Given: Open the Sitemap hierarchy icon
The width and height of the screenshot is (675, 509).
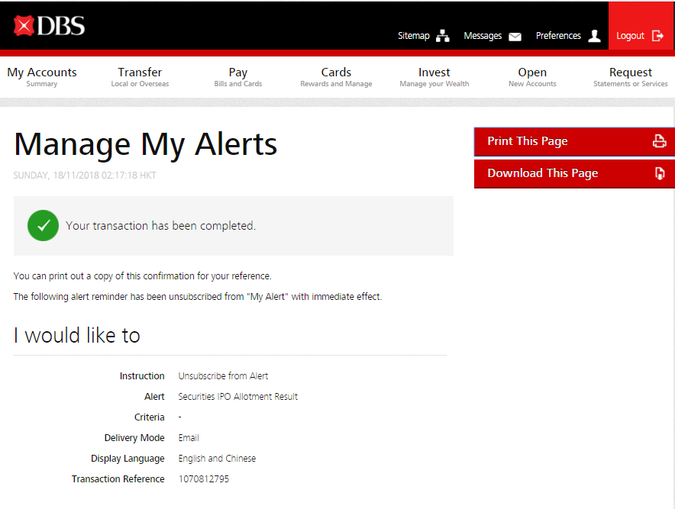Looking at the screenshot, I should [x=443, y=36].
